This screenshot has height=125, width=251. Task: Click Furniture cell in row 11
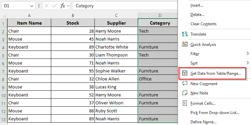158,103
